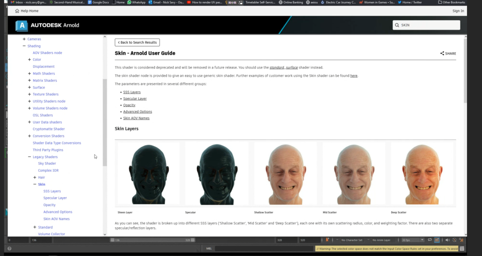Open AOV Shaders node page
This screenshot has height=256, width=482.
tap(48, 53)
